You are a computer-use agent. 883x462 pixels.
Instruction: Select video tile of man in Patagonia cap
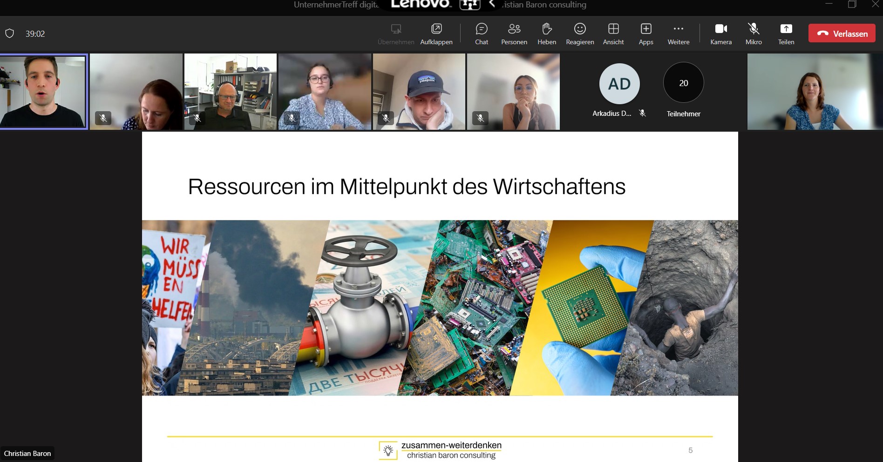click(419, 91)
